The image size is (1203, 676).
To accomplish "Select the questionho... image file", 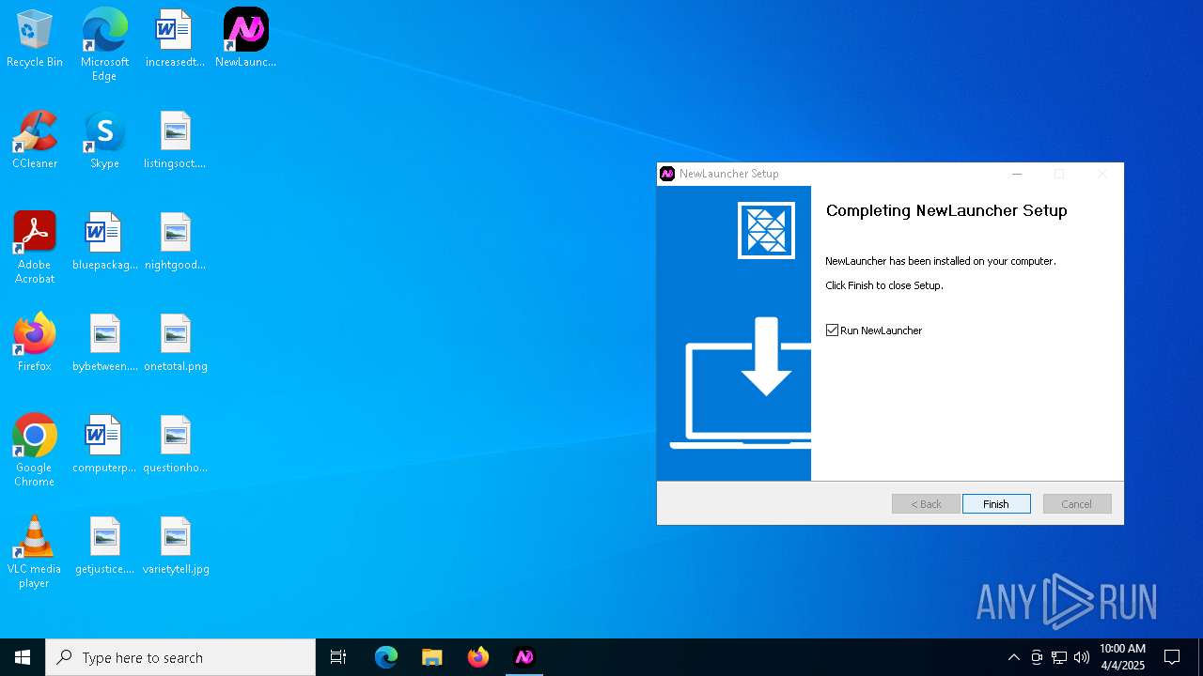I will pyautogui.click(x=175, y=445).
